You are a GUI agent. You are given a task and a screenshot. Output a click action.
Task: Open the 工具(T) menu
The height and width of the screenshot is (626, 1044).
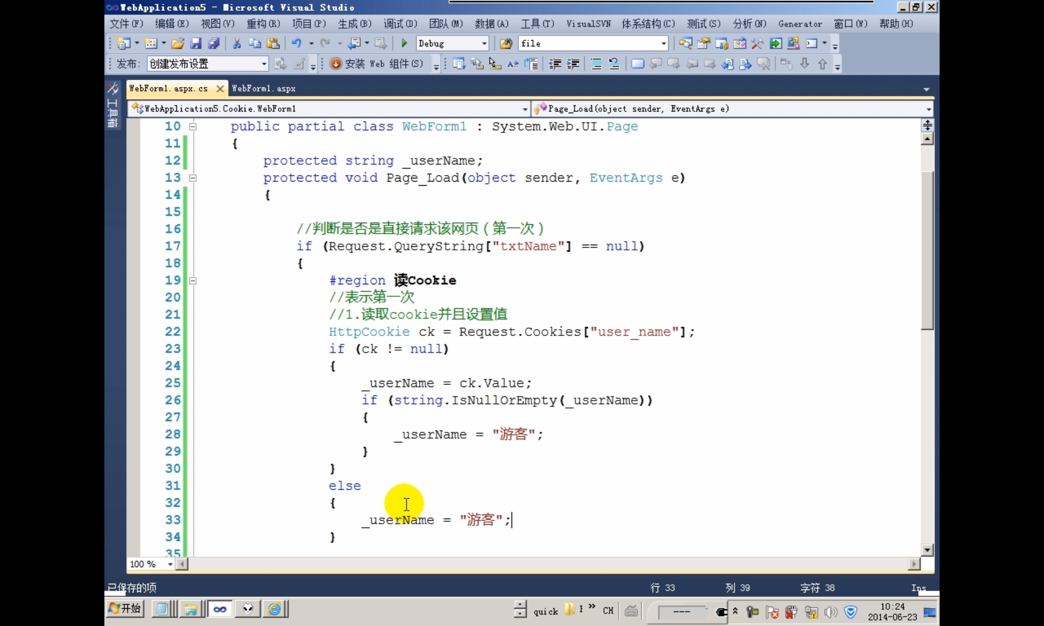(538, 23)
